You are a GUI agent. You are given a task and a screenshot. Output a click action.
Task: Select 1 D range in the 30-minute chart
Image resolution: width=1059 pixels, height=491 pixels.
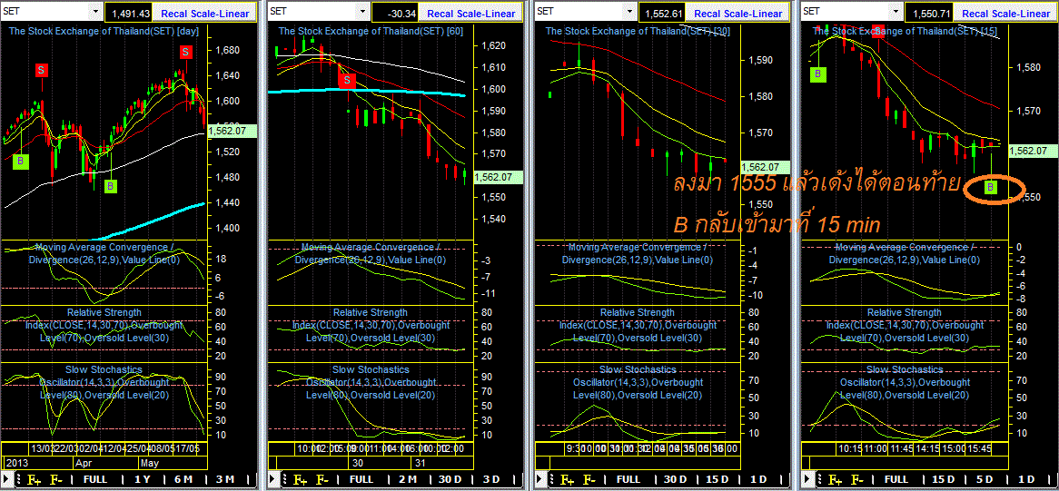758,479
